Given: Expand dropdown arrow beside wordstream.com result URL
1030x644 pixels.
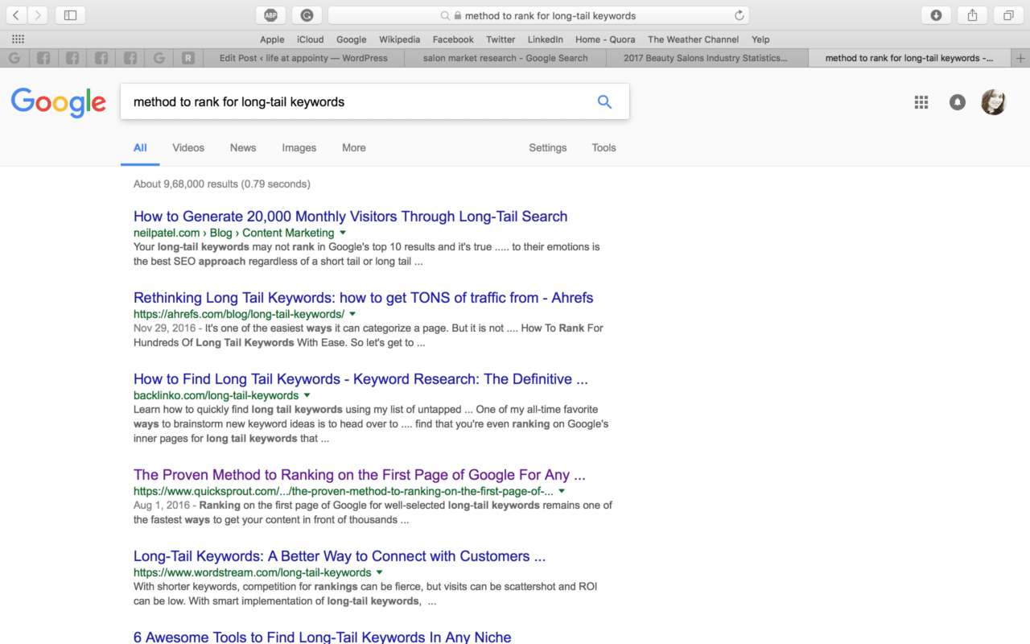Looking at the screenshot, I should (379, 572).
